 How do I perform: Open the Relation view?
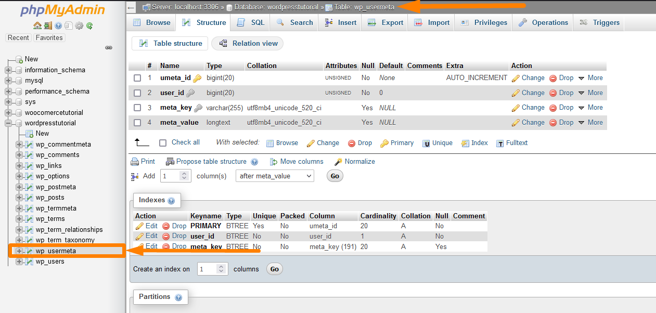coord(248,44)
